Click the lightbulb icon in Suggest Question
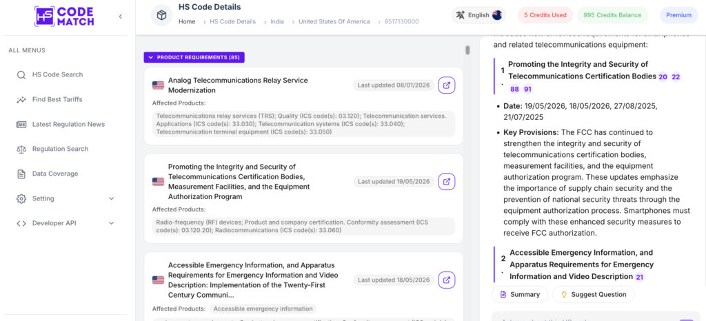The image size is (706, 321). pyautogui.click(x=564, y=294)
